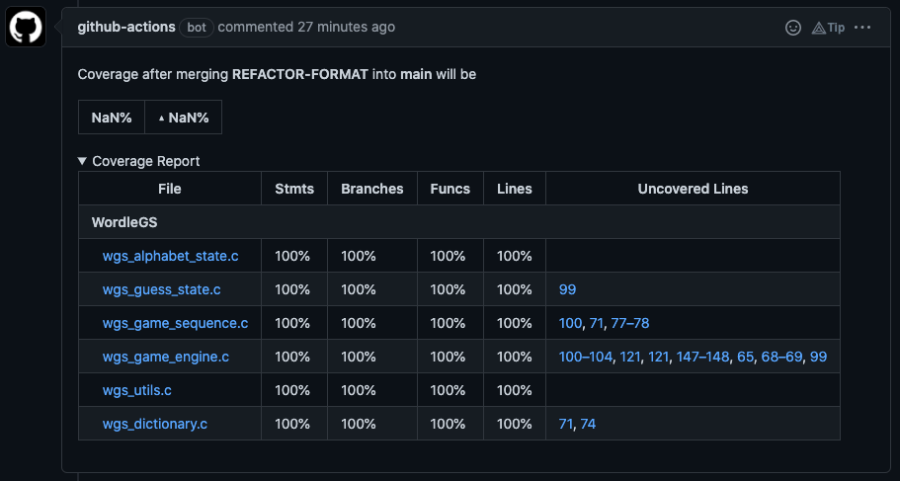Open wgs_alphabet_state.c file link
900x481 pixels.
click(170, 256)
